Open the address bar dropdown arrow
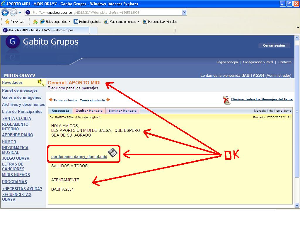Viewport: 300px width, 225px height. [184, 13]
